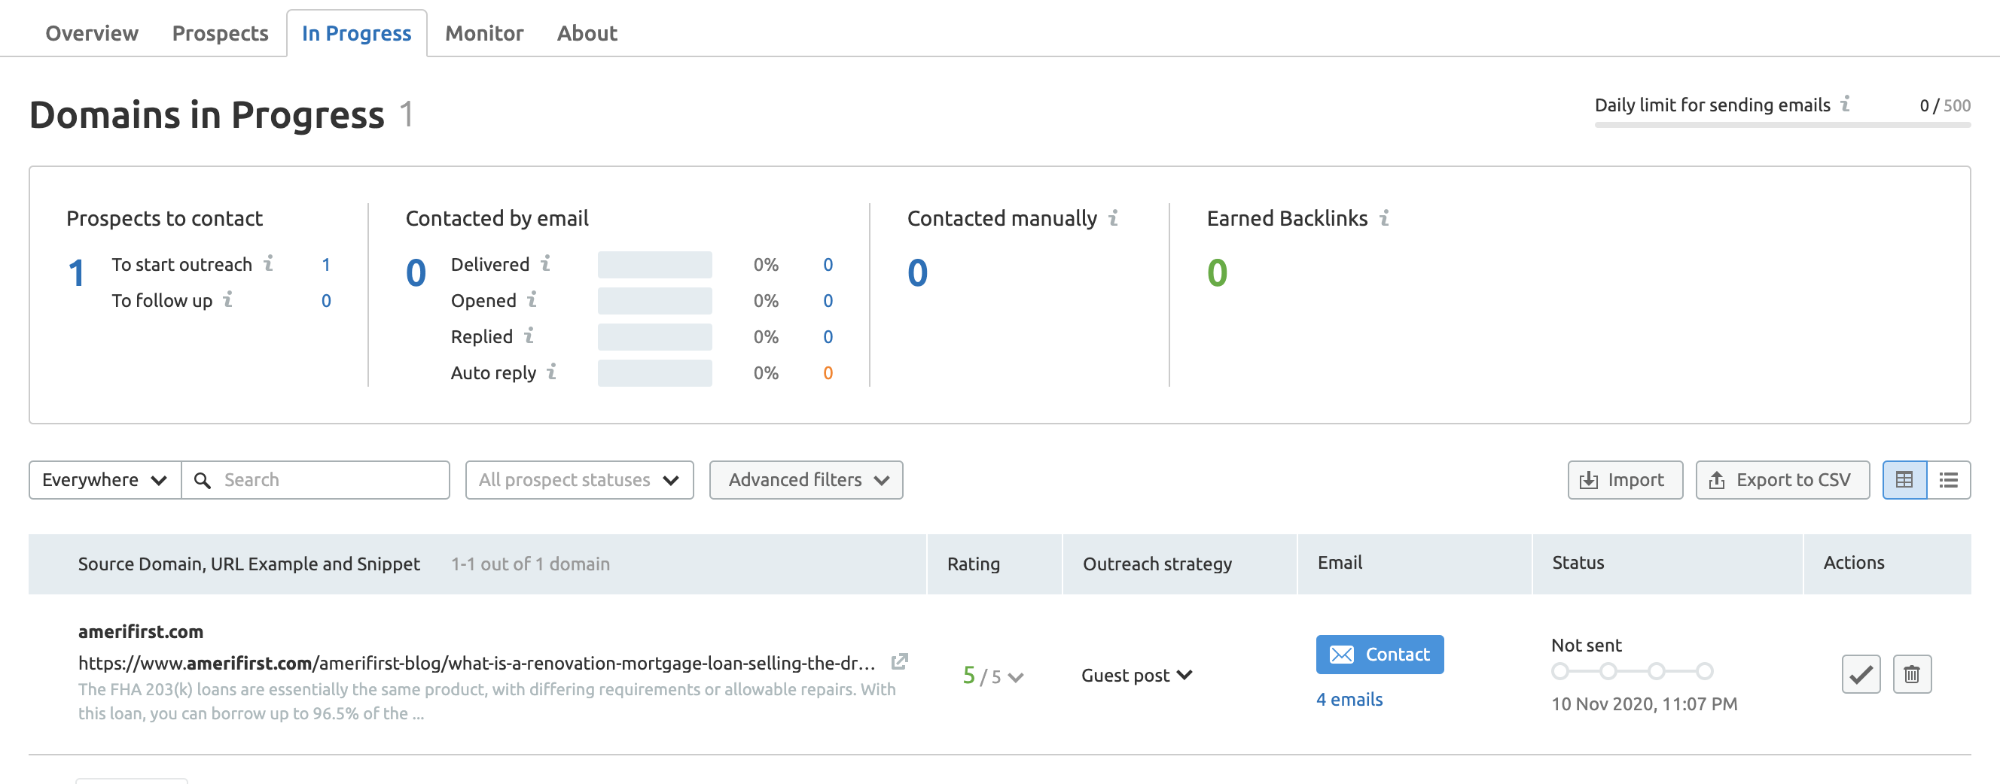This screenshot has width=2000, height=784.
Task: Expand Advanced filters dropdown
Action: point(806,480)
